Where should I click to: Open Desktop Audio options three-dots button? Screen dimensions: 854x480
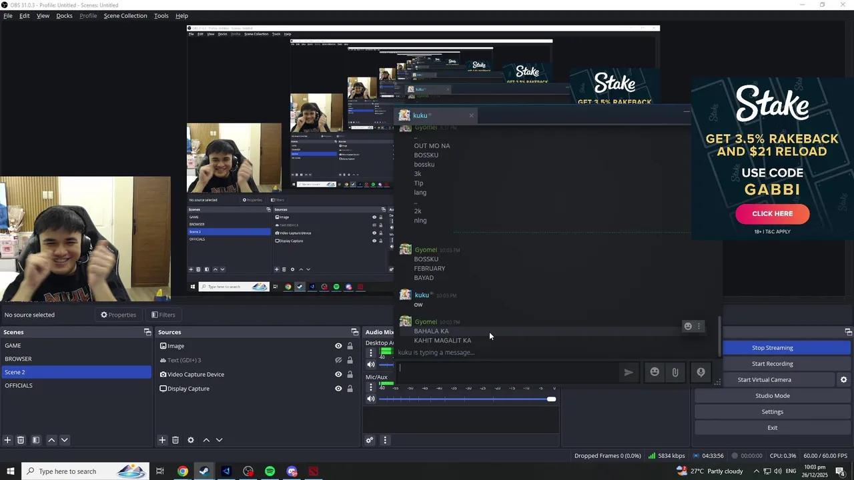371,352
